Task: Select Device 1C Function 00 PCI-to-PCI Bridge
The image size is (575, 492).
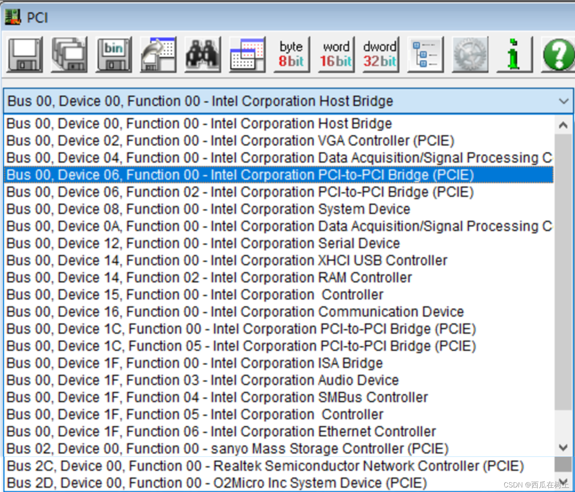Action: coord(279,329)
